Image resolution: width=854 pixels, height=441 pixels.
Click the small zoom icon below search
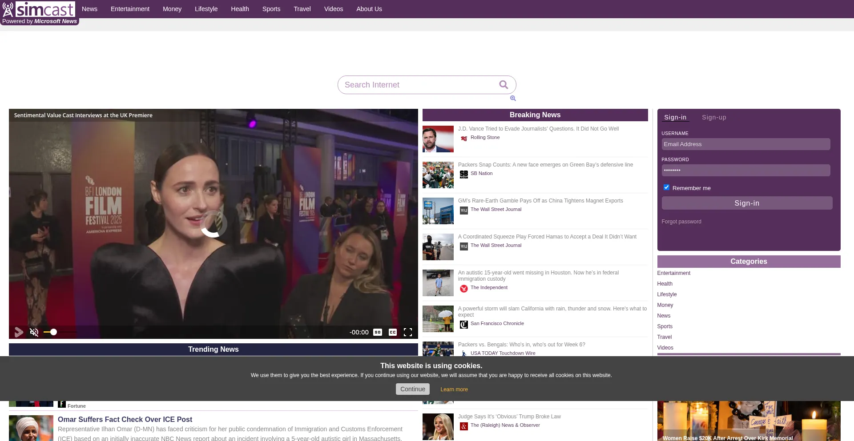point(513,99)
